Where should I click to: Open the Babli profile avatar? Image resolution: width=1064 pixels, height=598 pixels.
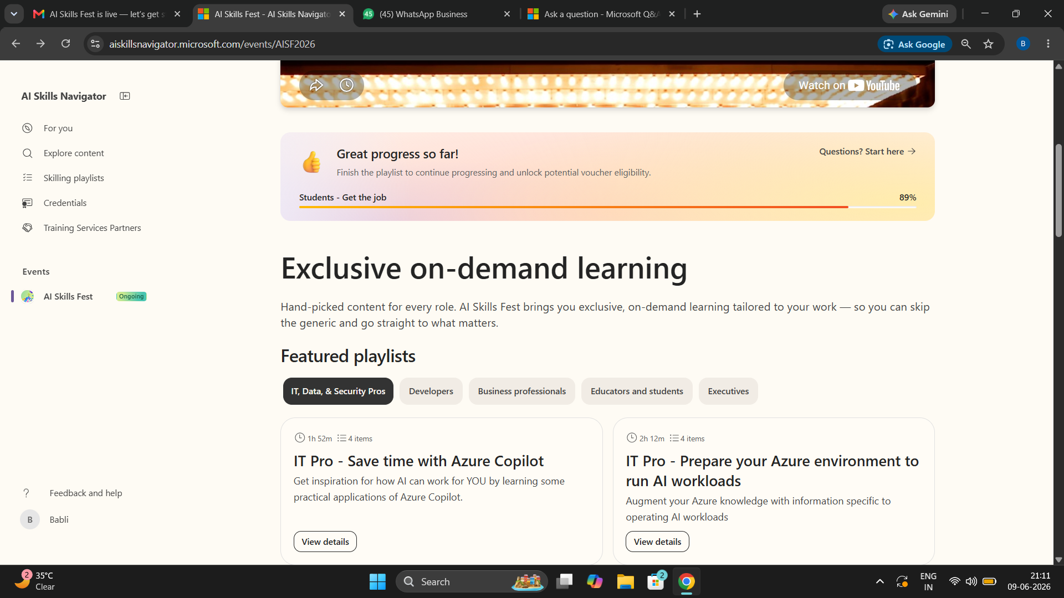pyautogui.click(x=30, y=519)
